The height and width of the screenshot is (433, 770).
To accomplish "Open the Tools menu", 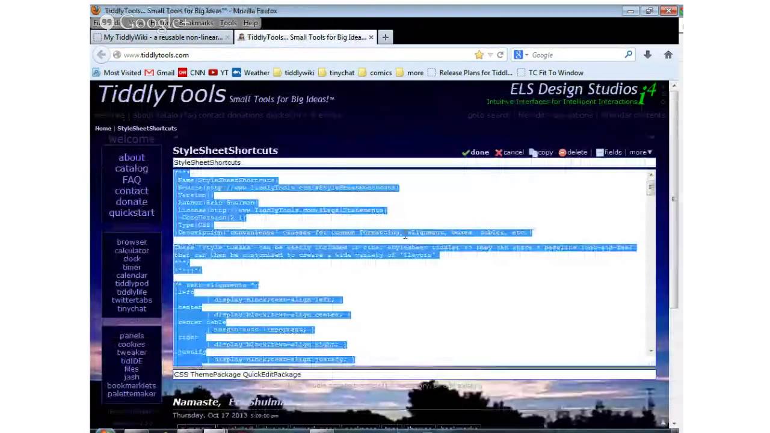I will point(228,23).
